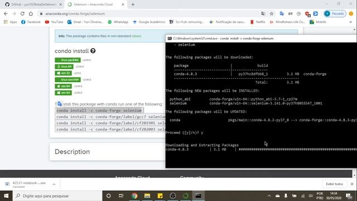Click the translate popup icon near install text
Image resolution: width=357 pixels, height=201 pixels.
tap(60, 104)
